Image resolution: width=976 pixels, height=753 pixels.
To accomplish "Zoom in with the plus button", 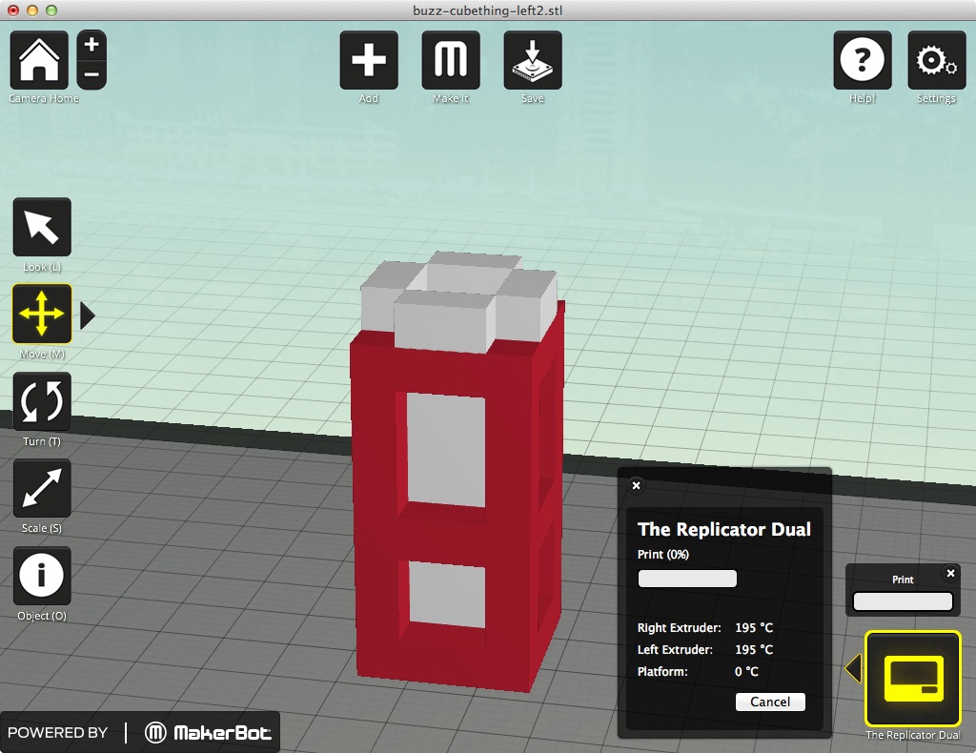I will (91, 45).
